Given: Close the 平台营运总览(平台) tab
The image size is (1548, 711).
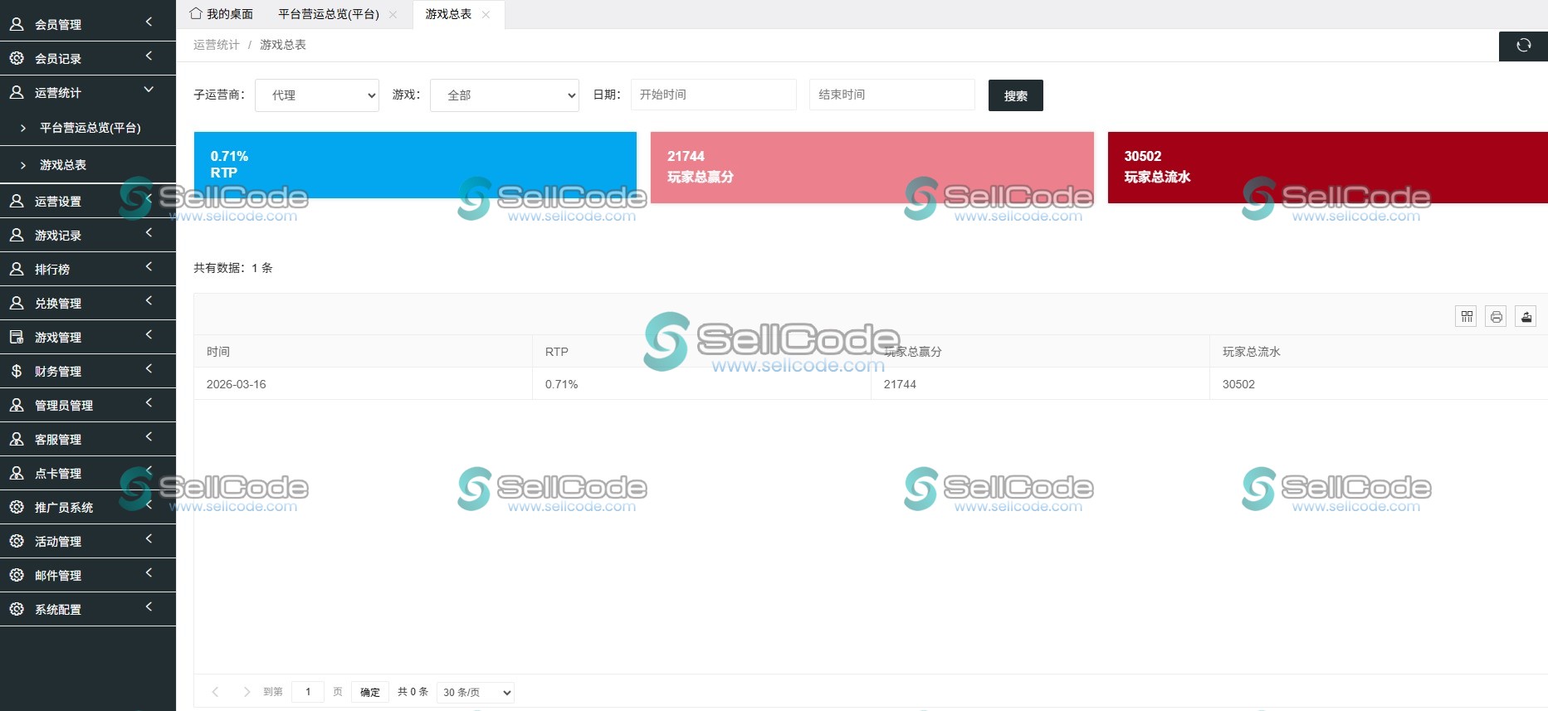Looking at the screenshot, I should tap(393, 14).
